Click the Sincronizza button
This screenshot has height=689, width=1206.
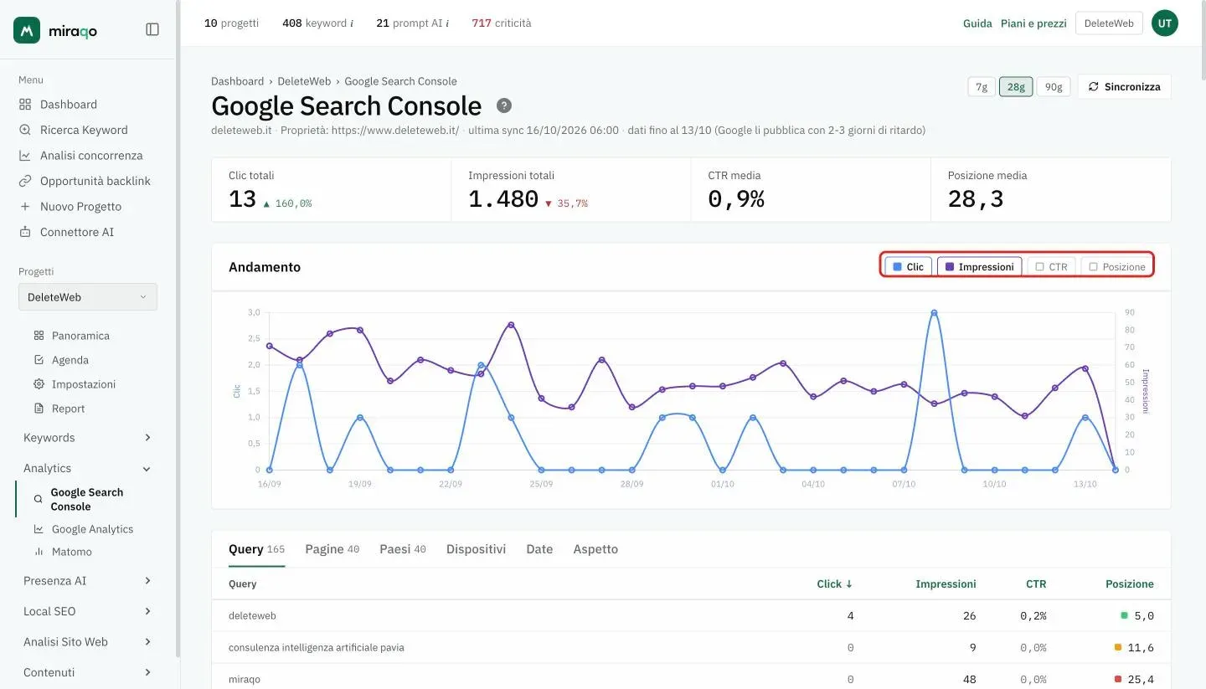1124,87
